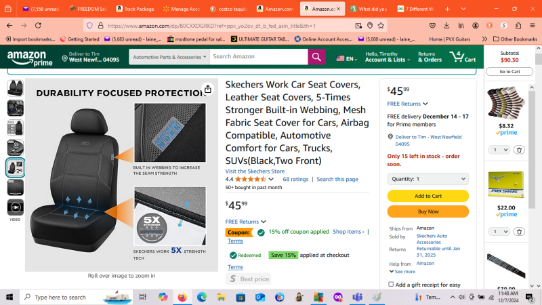Viewport: 542px width, 305px height.
Task: Delete the socks item from cart sidebar
Action: click(x=519, y=150)
